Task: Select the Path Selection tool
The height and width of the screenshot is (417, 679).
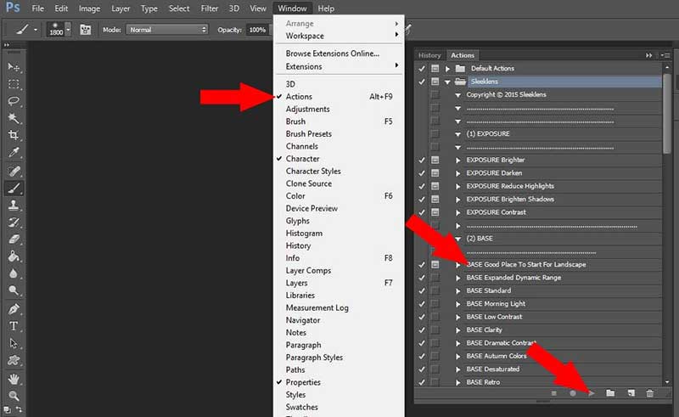Action: click(14, 343)
